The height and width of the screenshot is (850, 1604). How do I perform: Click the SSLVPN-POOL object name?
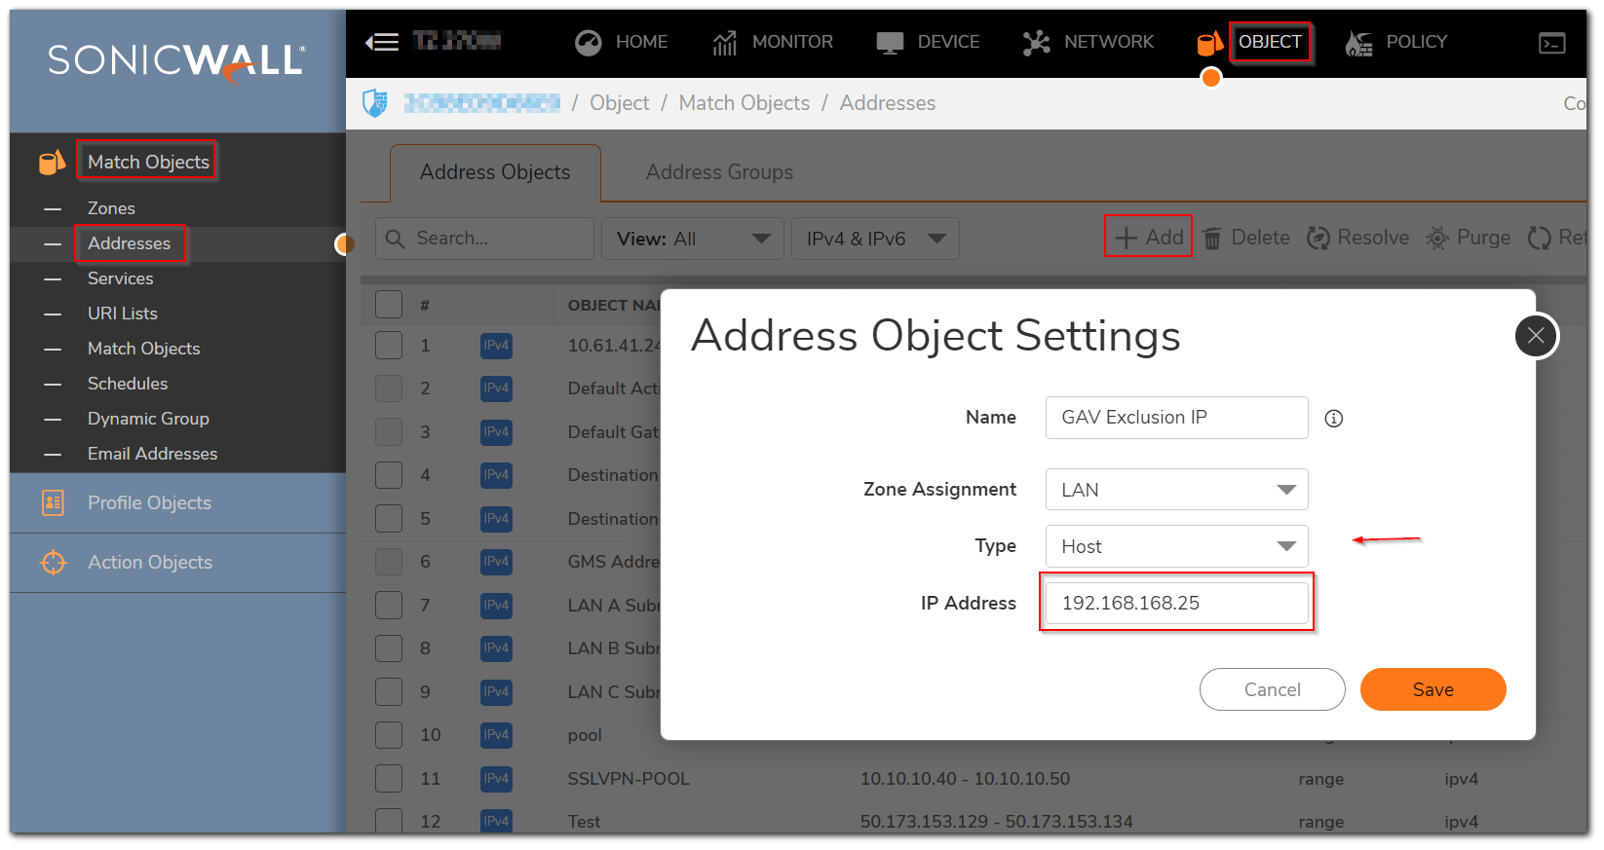629,779
